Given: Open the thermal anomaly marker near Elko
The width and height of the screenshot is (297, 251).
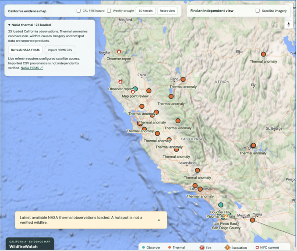Looking at the screenshot, I should coord(263,54).
